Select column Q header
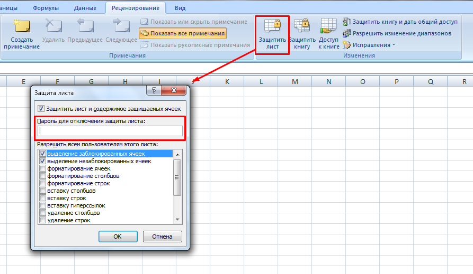This screenshot has width=473, height=274. tap(431, 81)
